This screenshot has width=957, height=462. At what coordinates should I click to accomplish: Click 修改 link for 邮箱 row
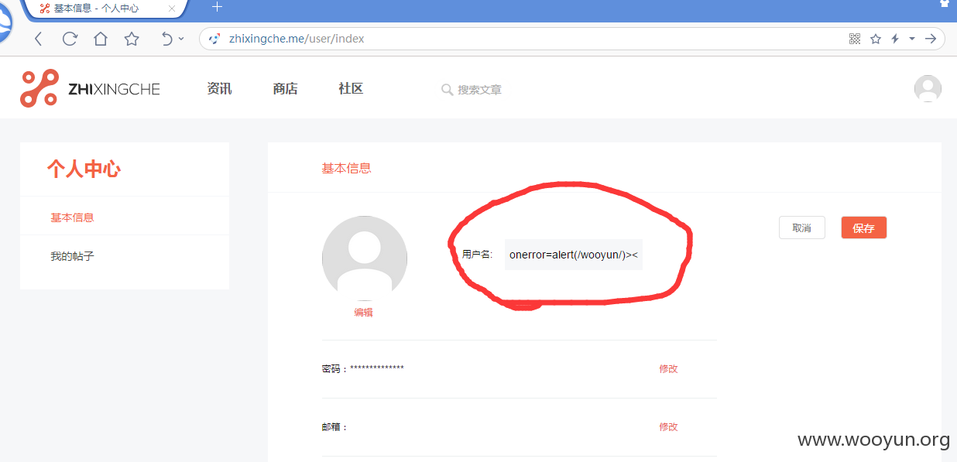(x=668, y=427)
